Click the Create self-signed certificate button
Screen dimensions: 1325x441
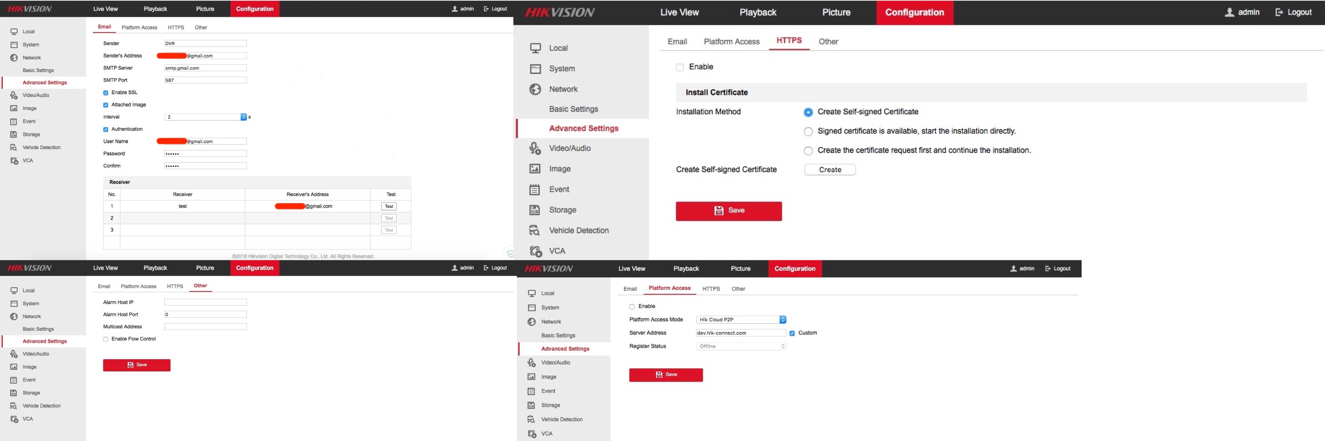(830, 170)
